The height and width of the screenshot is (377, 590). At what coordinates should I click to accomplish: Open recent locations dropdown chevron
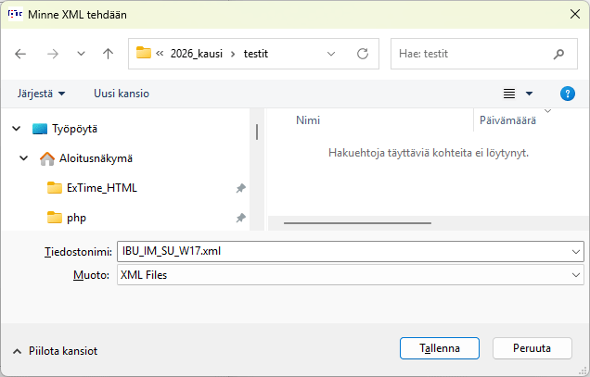pyautogui.click(x=81, y=54)
